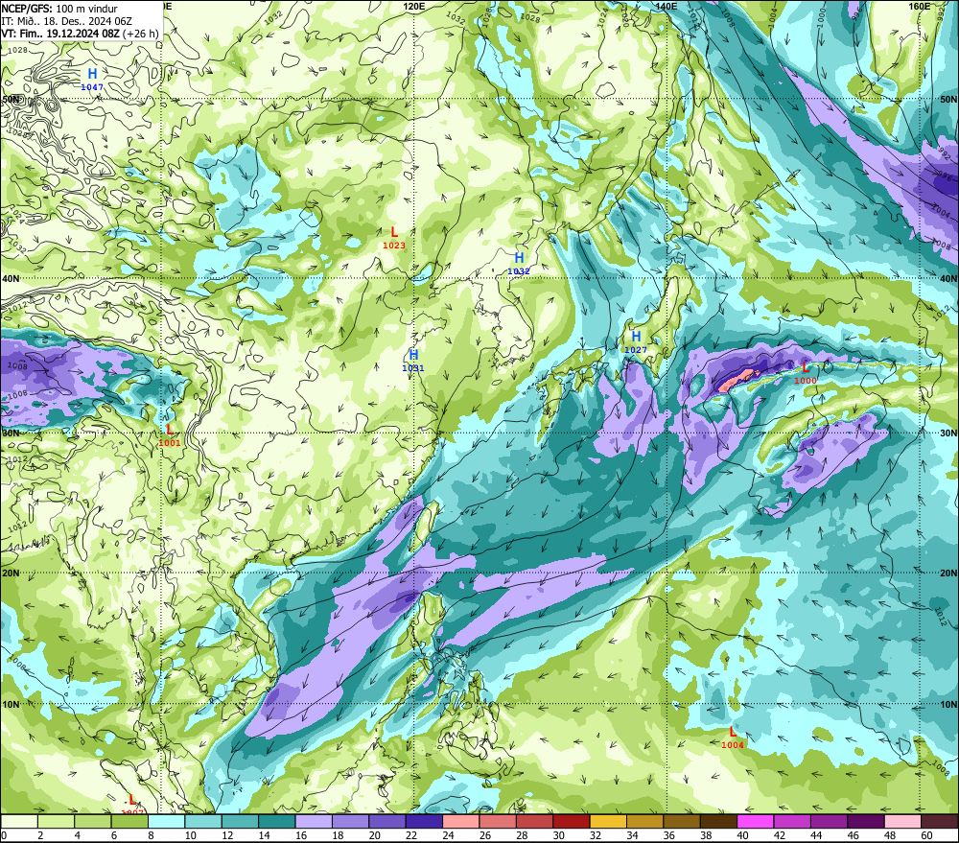Pick the 30–32 dark red legend swatch
Viewport: 959px width, 843px height.
[x=572, y=821]
